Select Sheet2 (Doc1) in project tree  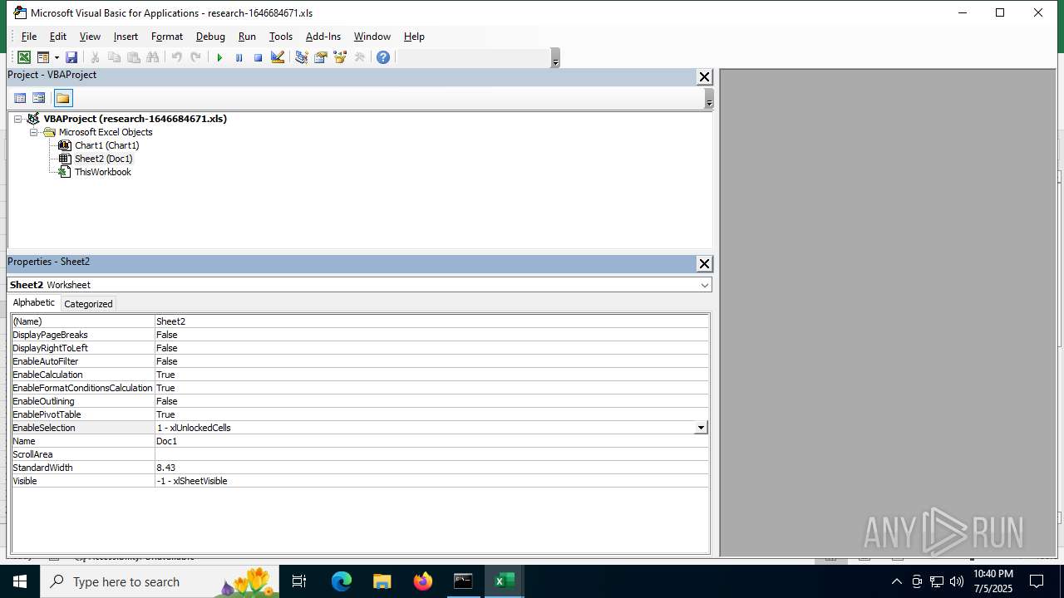(103, 159)
